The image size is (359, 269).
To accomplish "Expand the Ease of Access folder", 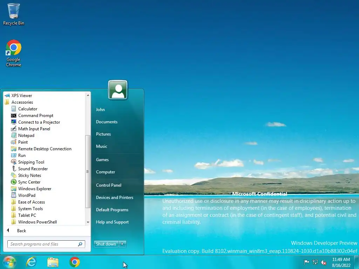I will [31, 202].
